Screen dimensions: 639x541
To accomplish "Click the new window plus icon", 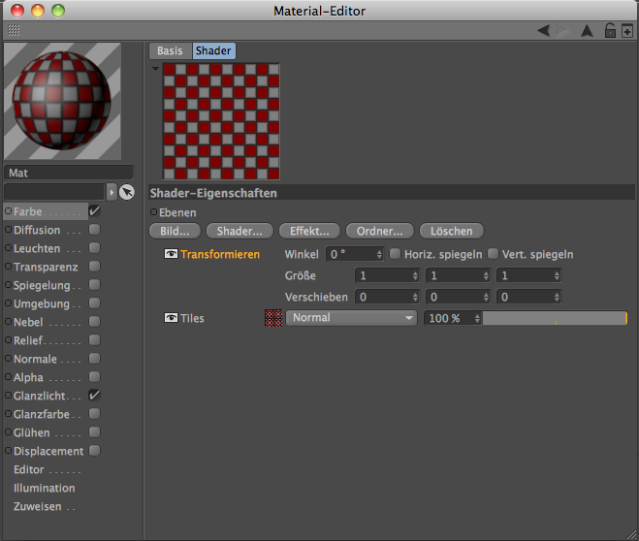I will (627, 31).
